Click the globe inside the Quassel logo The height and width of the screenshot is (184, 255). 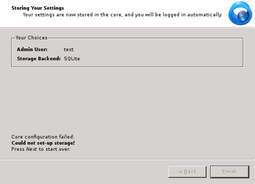point(243,15)
